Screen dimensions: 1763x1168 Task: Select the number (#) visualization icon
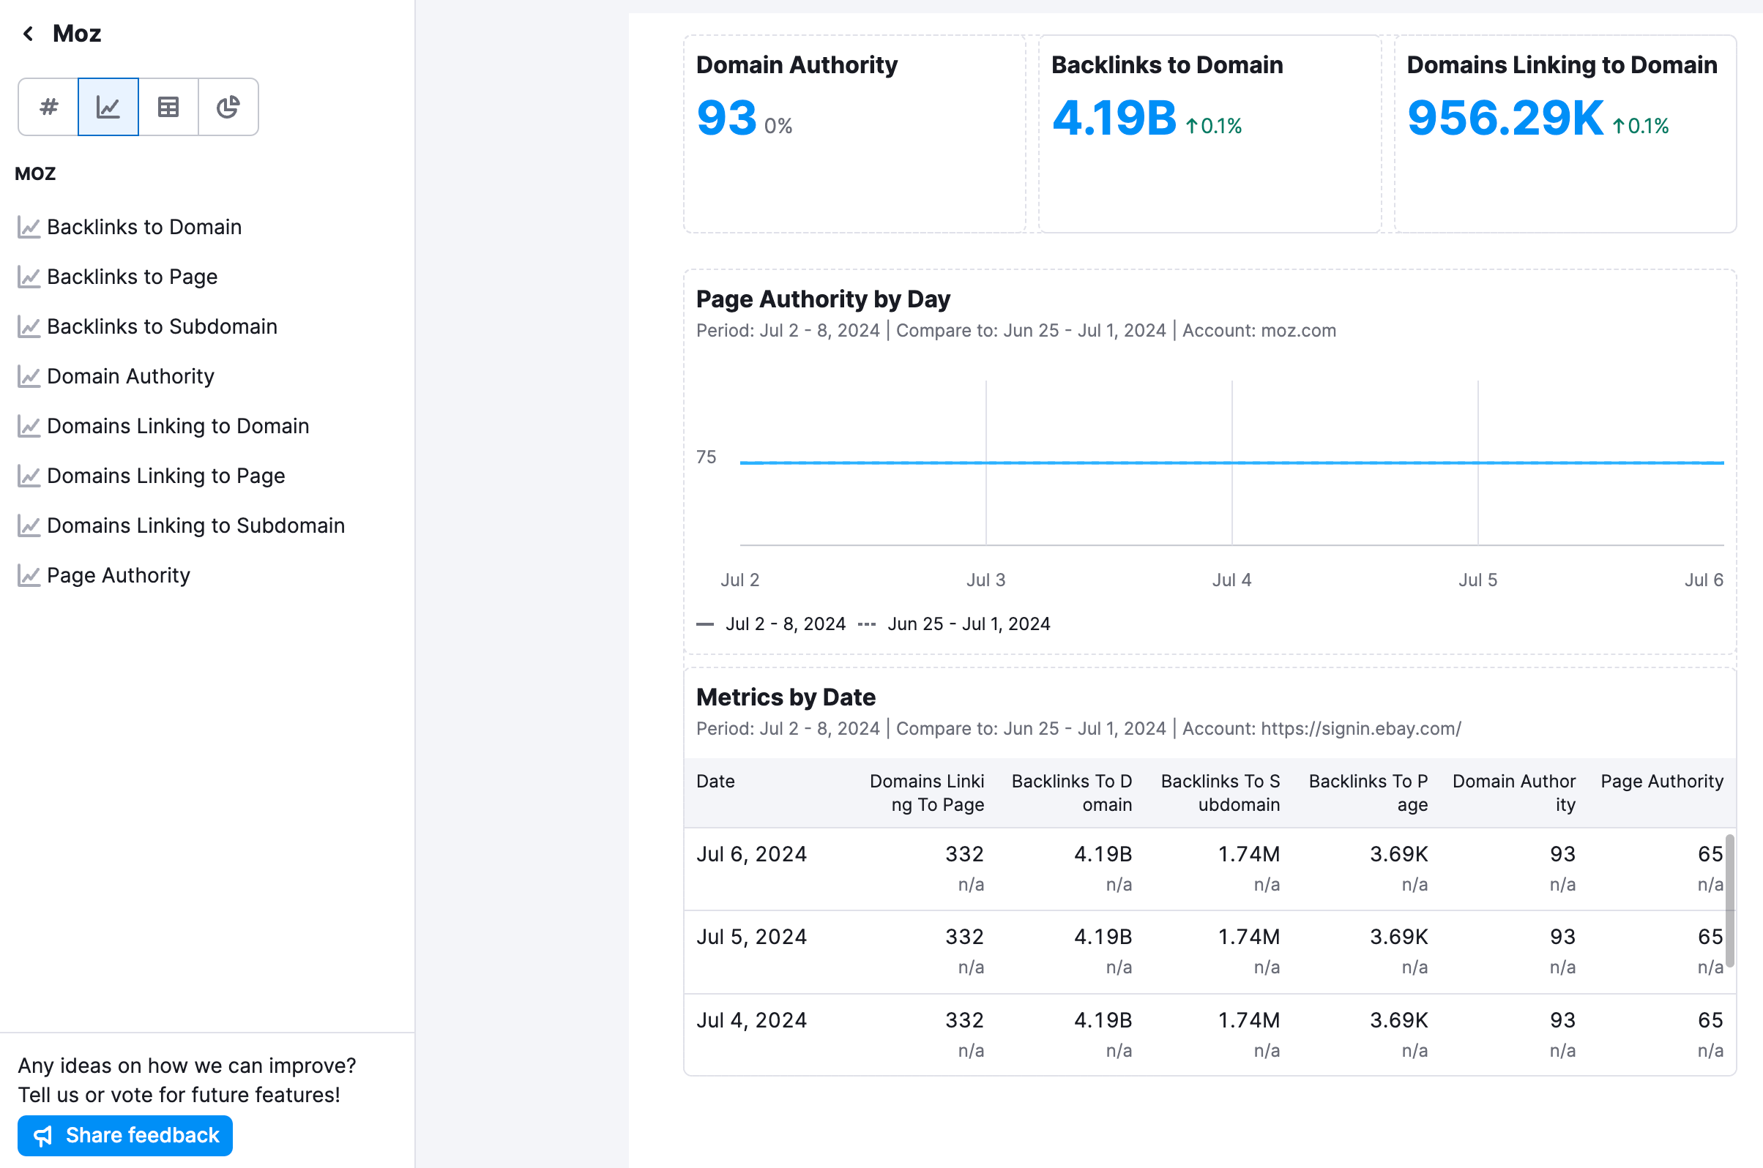(48, 107)
